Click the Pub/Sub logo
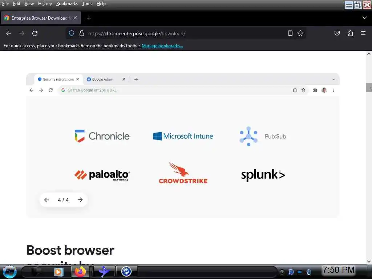The height and width of the screenshot is (279, 372). point(263,137)
